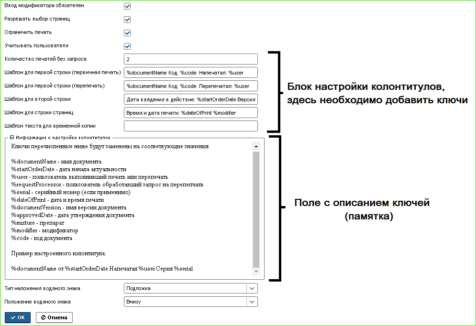The width and height of the screenshot is (476, 326).
Task: Toggle "Разрешать выбор страниц" checkbox
Action: pos(127,20)
